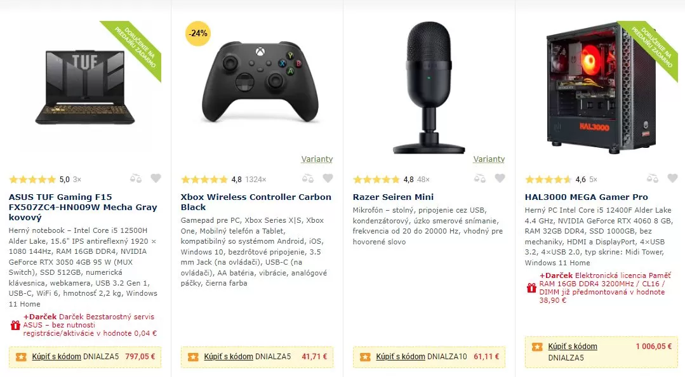Click the compare scales icon for Xbox Controller

coord(307,179)
